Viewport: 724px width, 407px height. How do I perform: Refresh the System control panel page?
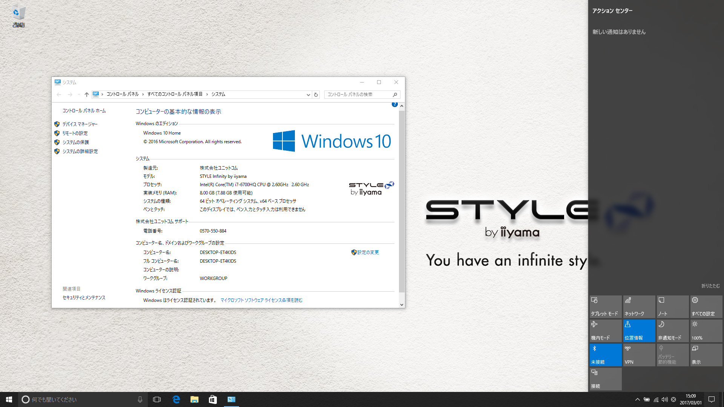tap(316, 95)
